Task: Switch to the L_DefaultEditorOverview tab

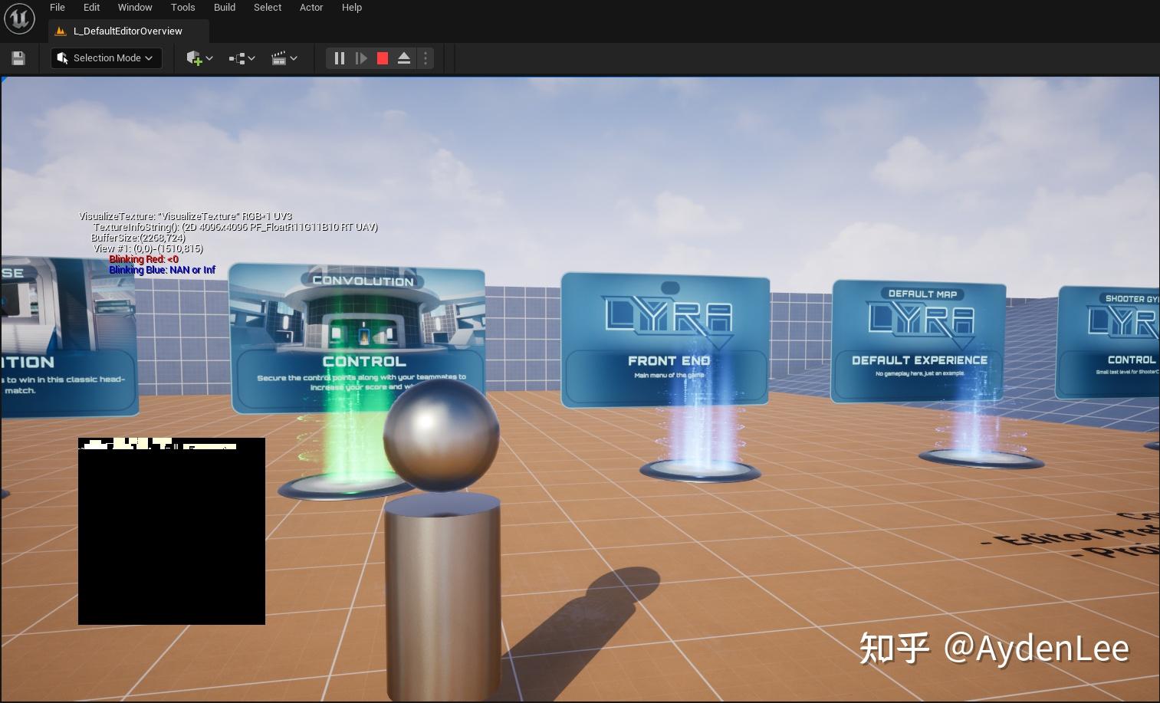Action: pos(127,31)
